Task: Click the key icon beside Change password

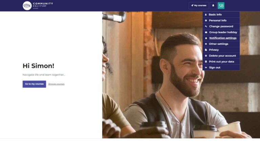Action: (x=206, y=26)
